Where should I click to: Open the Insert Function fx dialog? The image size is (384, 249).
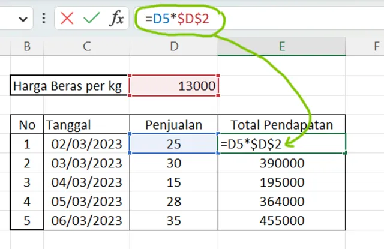click(x=116, y=19)
